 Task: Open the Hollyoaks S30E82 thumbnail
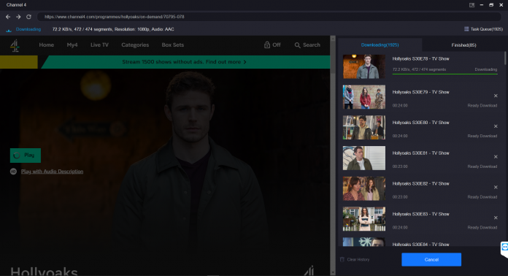pos(364,188)
